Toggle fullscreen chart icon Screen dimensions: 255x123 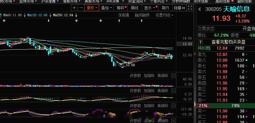190,8
